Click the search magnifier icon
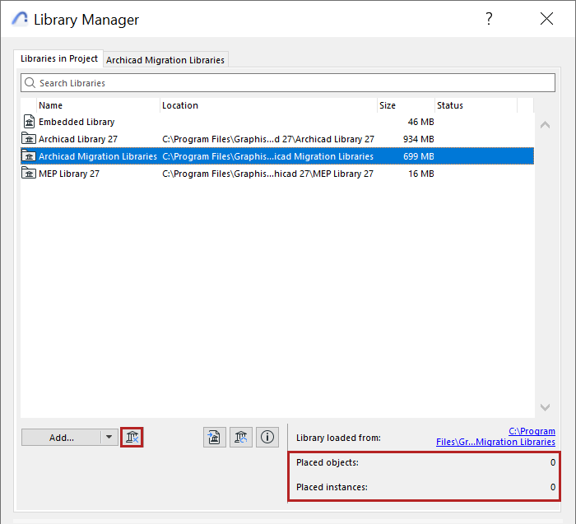The image size is (576, 524). (x=30, y=83)
